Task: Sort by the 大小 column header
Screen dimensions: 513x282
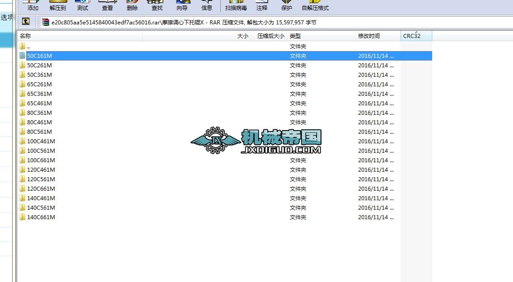Action: (x=196, y=36)
